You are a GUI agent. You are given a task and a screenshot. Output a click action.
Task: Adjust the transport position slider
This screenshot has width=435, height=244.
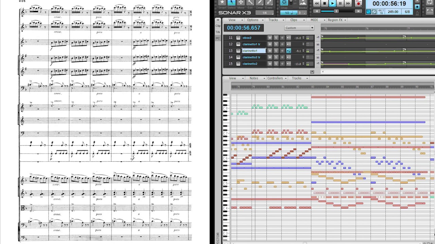(336, 11)
